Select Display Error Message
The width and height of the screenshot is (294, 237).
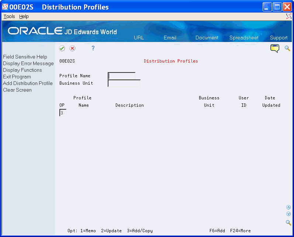click(28, 63)
